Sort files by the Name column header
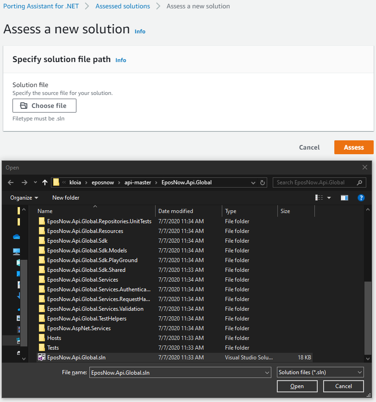 point(45,211)
